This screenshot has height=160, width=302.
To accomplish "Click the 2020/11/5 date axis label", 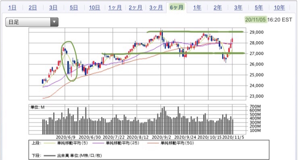I will coord(233,137).
